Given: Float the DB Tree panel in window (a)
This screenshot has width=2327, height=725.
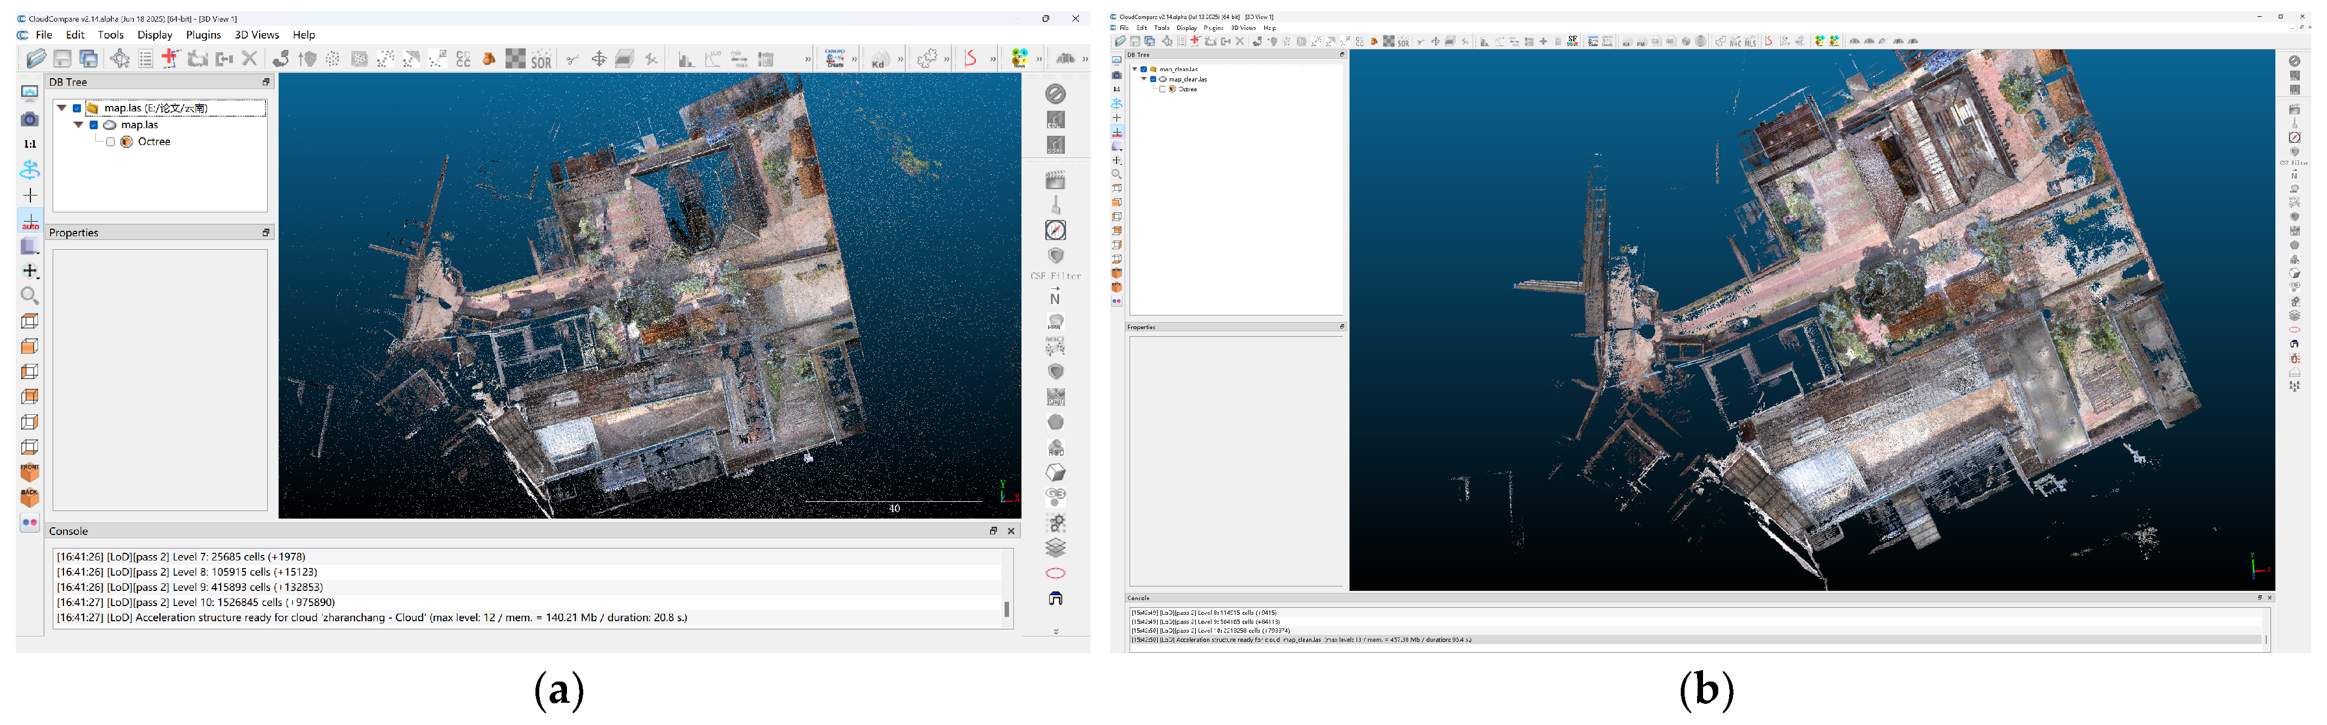Looking at the screenshot, I should coord(266,82).
